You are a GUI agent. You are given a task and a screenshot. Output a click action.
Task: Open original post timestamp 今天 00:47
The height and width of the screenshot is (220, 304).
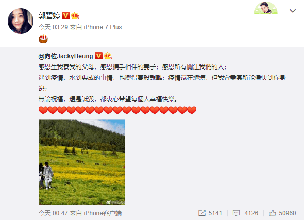(53, 213)
